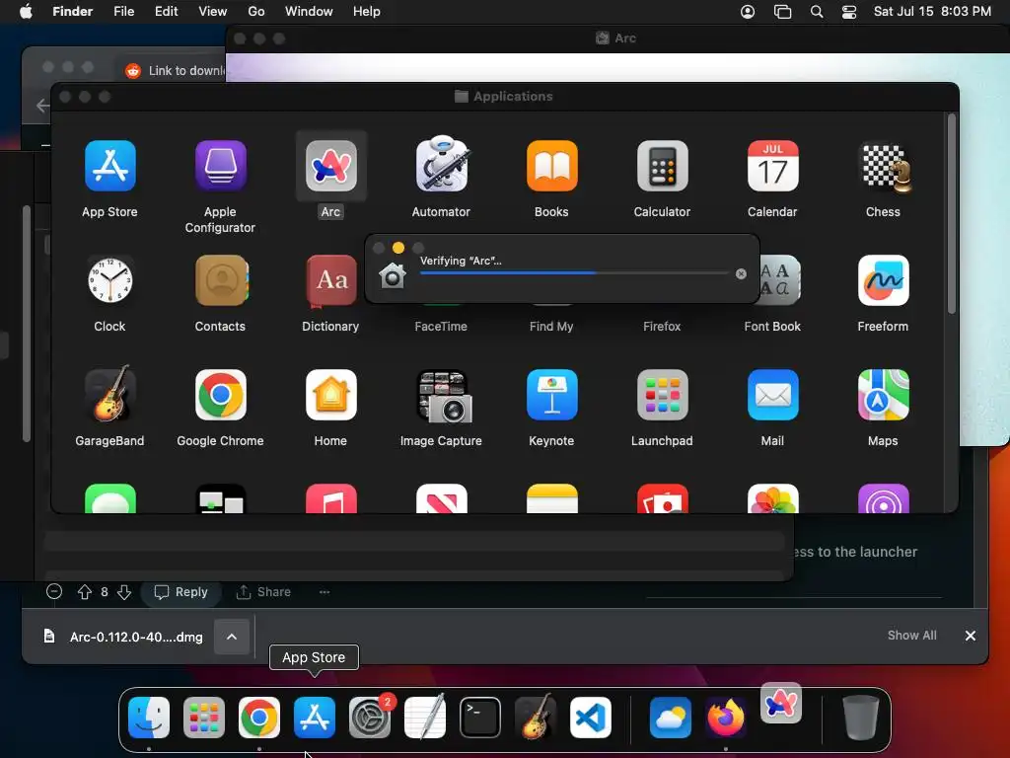Open the File menu

[x=123, y=12]
